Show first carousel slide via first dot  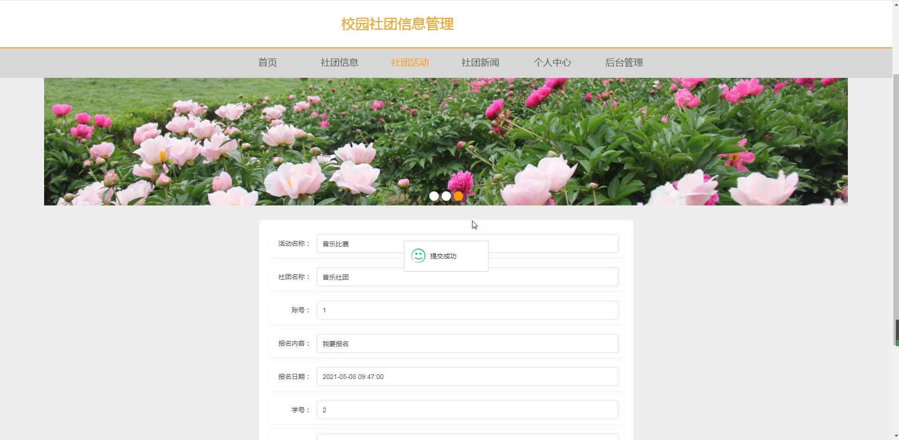(434, 196)
